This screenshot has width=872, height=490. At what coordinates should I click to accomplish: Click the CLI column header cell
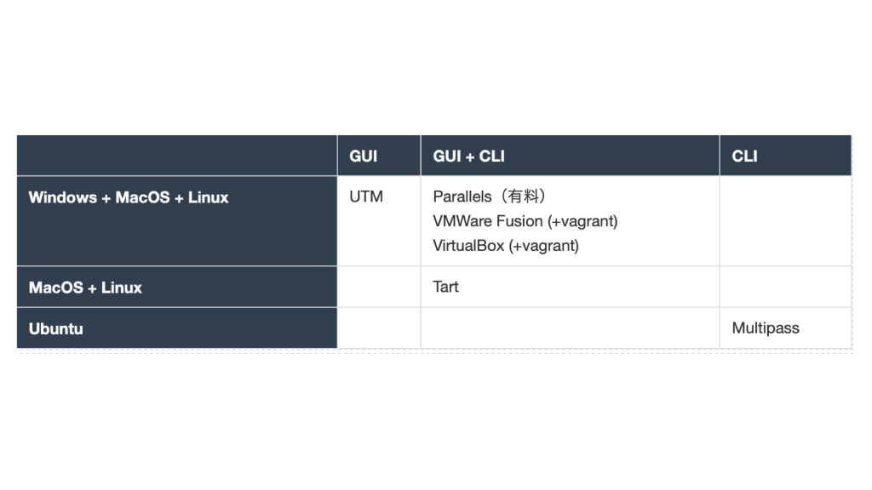[745, 157]
